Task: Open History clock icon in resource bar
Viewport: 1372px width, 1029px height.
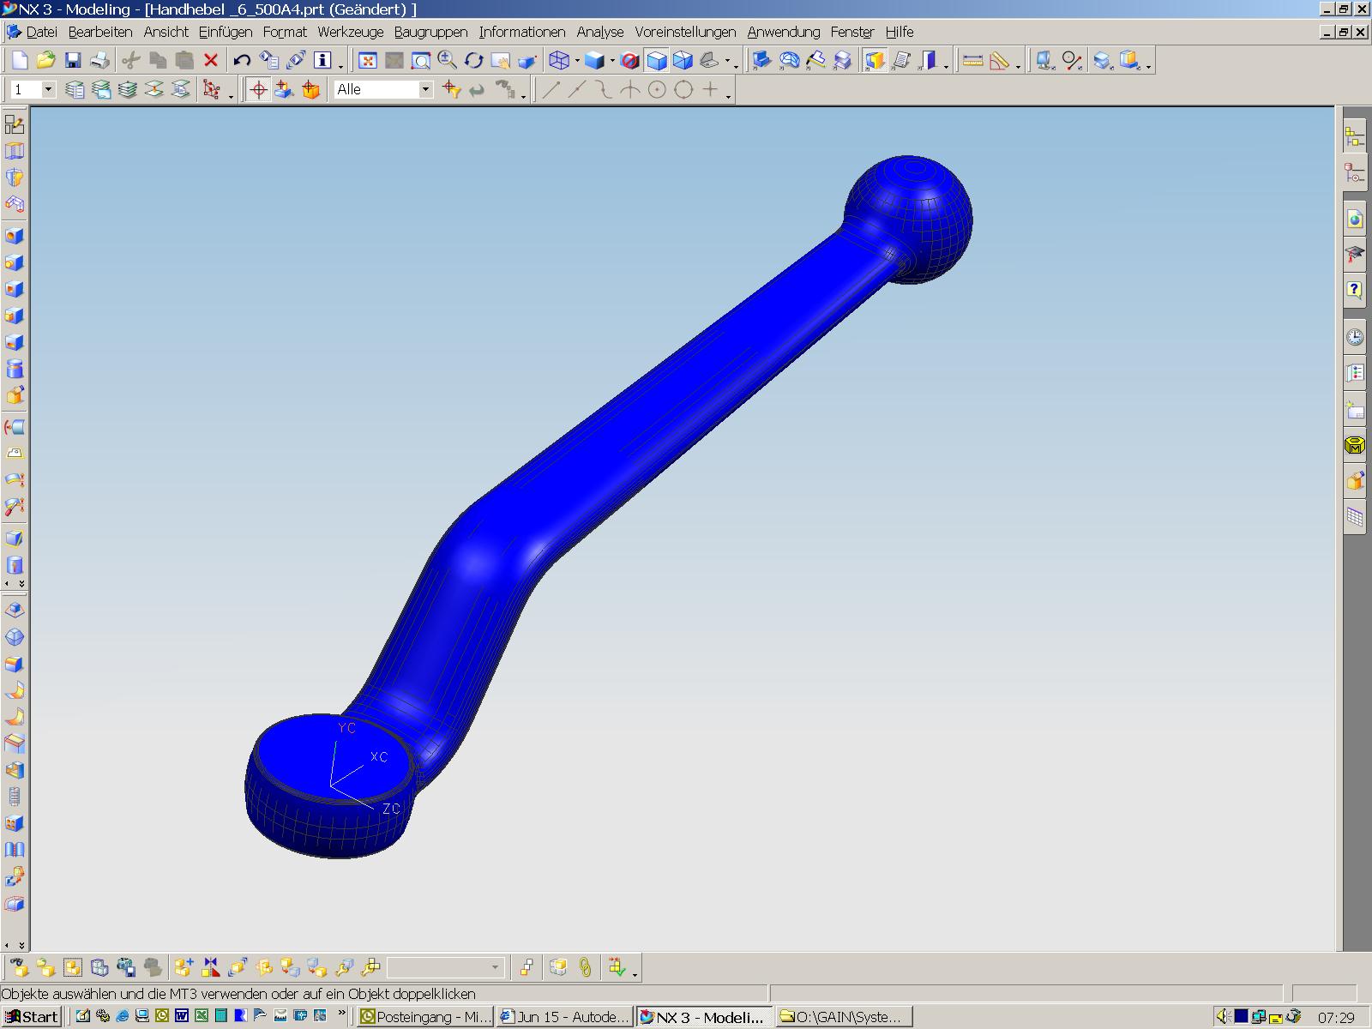Action: coord(1354,337)
